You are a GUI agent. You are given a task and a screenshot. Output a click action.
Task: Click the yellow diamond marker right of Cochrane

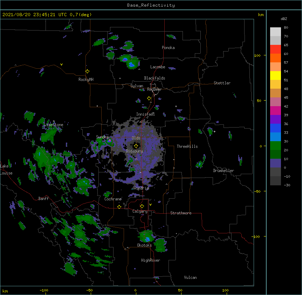pos(119,207)
